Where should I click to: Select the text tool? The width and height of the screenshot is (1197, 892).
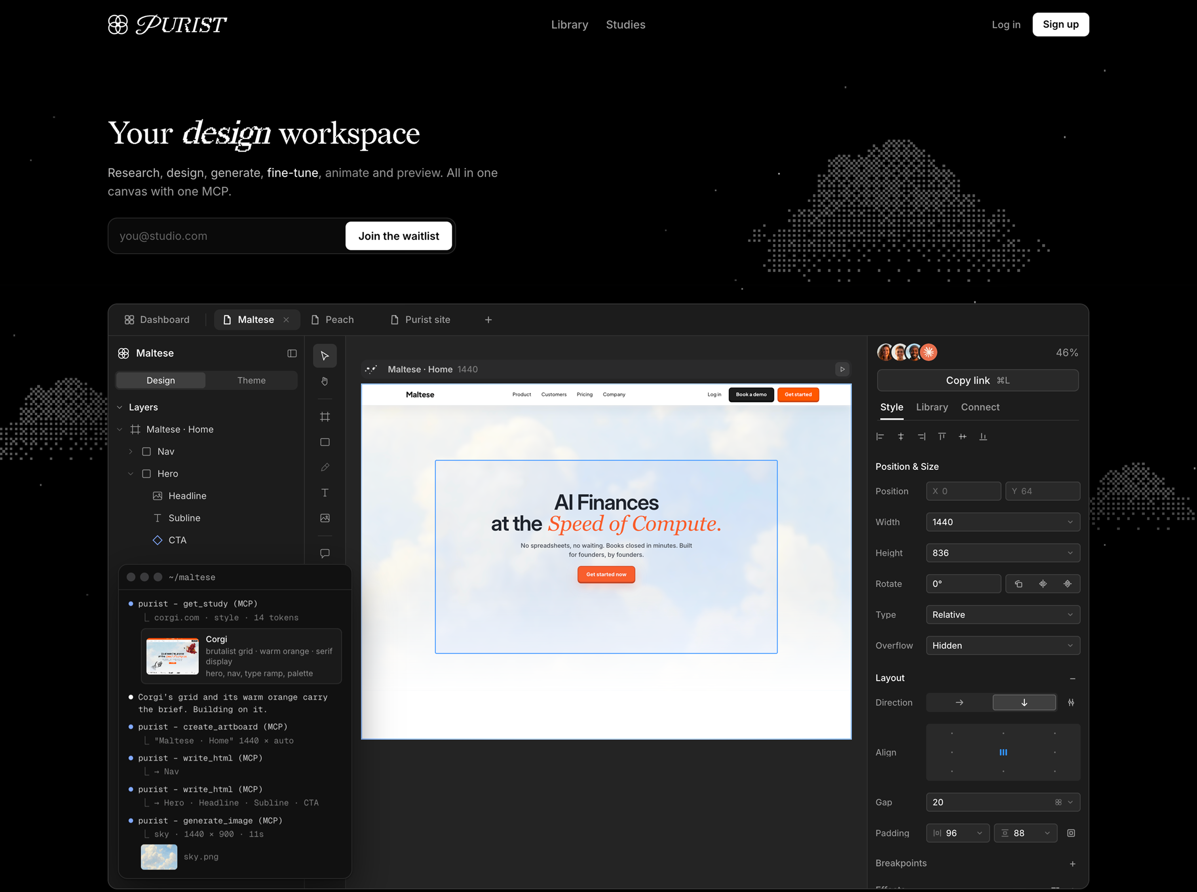click(325, 492)
